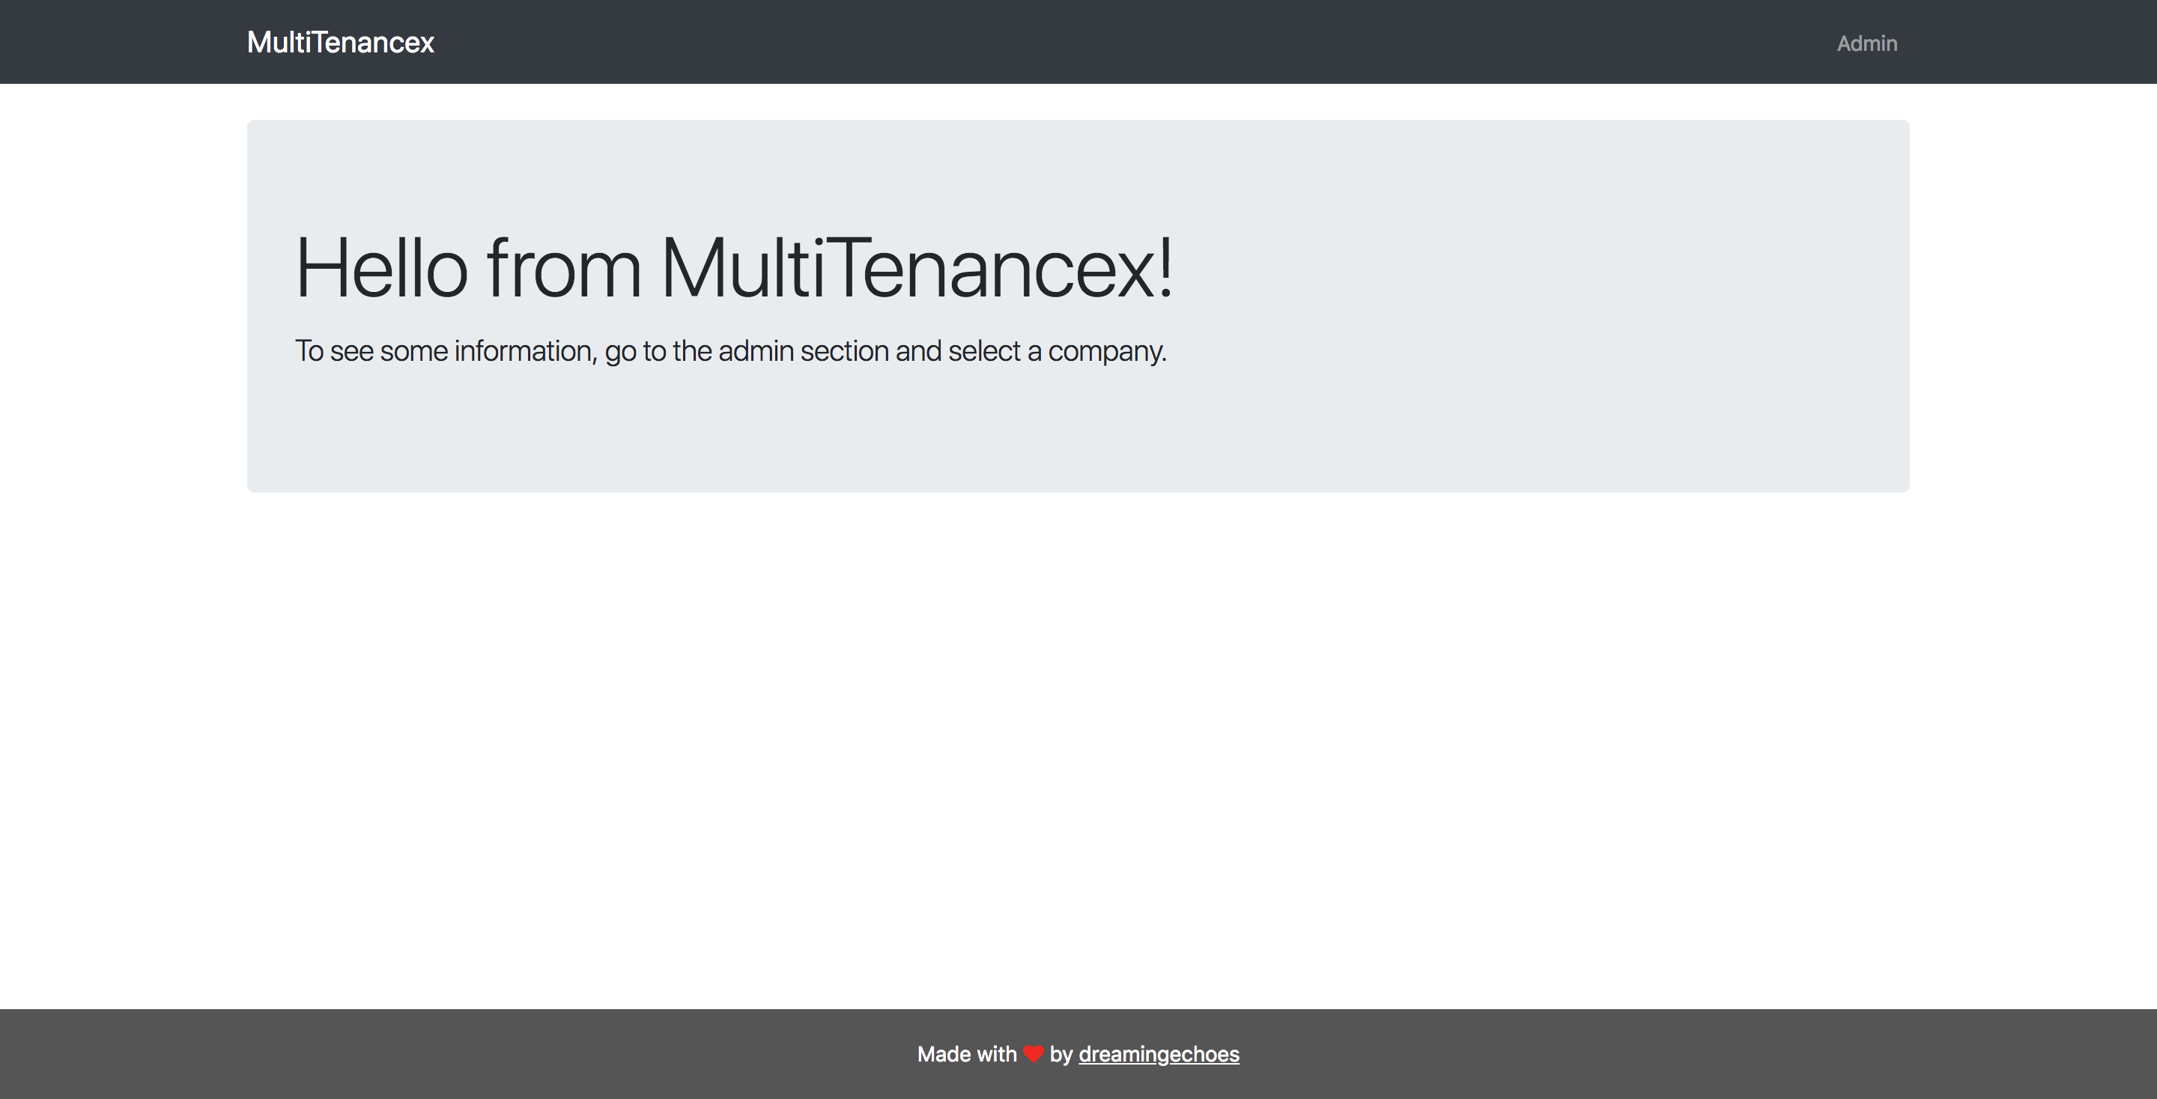2157x1099 pixels.
Task: Click the MultiTenancex brand logo in navbar
Action: tap(340, 43)
